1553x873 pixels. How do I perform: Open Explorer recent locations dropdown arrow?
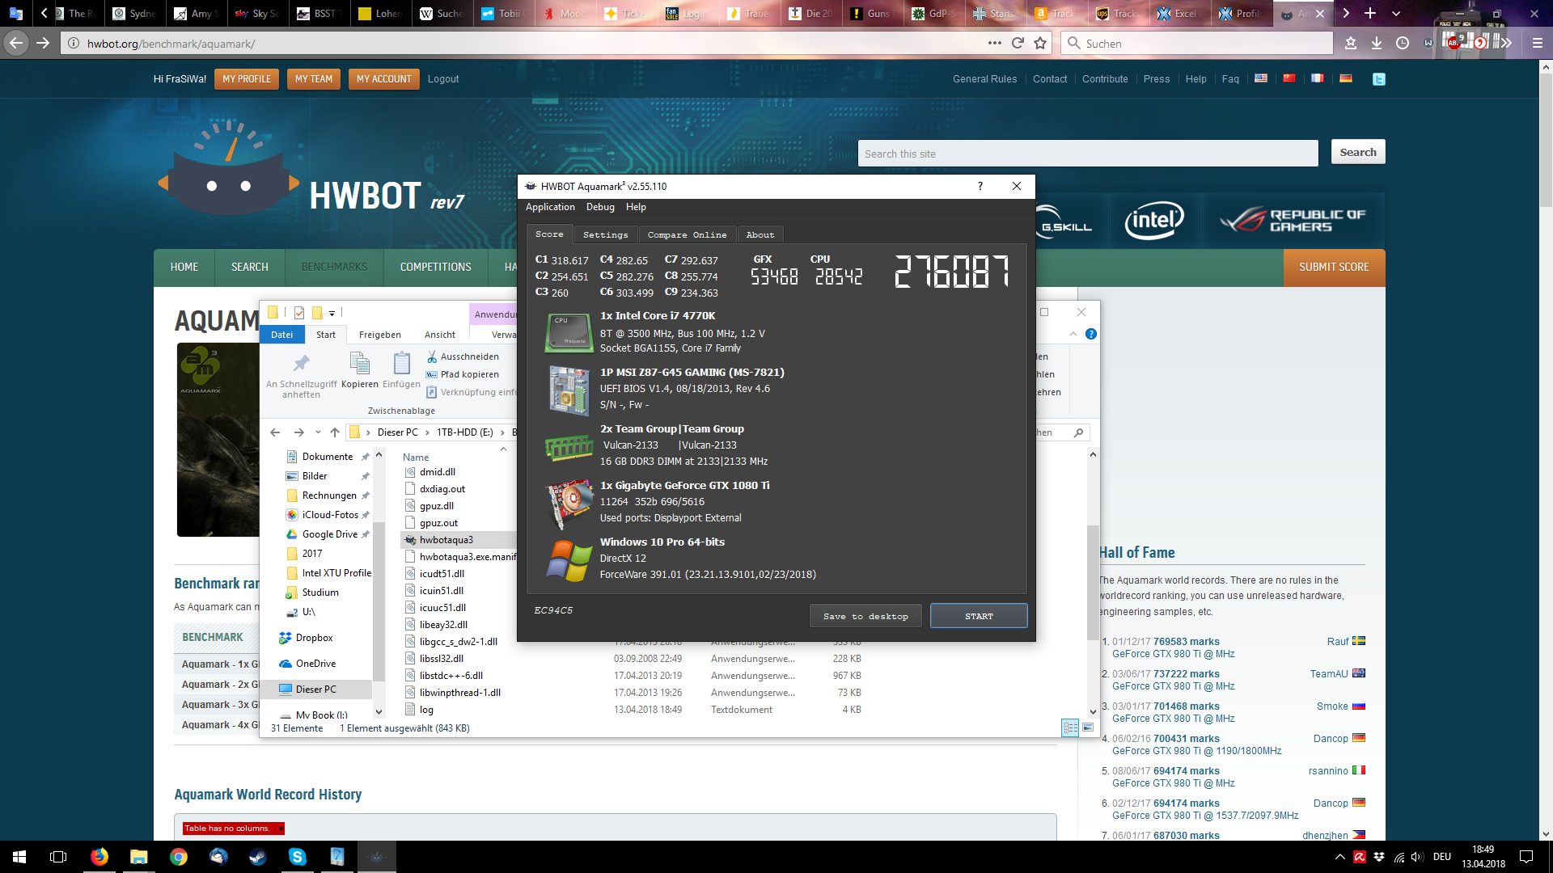tap(318, 432)
